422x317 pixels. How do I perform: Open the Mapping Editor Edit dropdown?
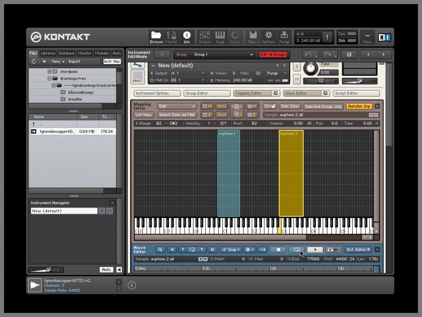(177, 106)
